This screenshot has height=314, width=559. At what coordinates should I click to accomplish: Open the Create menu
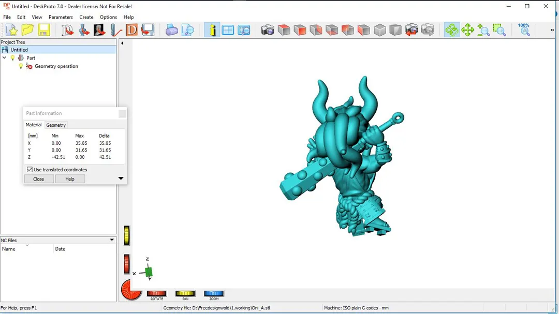coord(86,17)
